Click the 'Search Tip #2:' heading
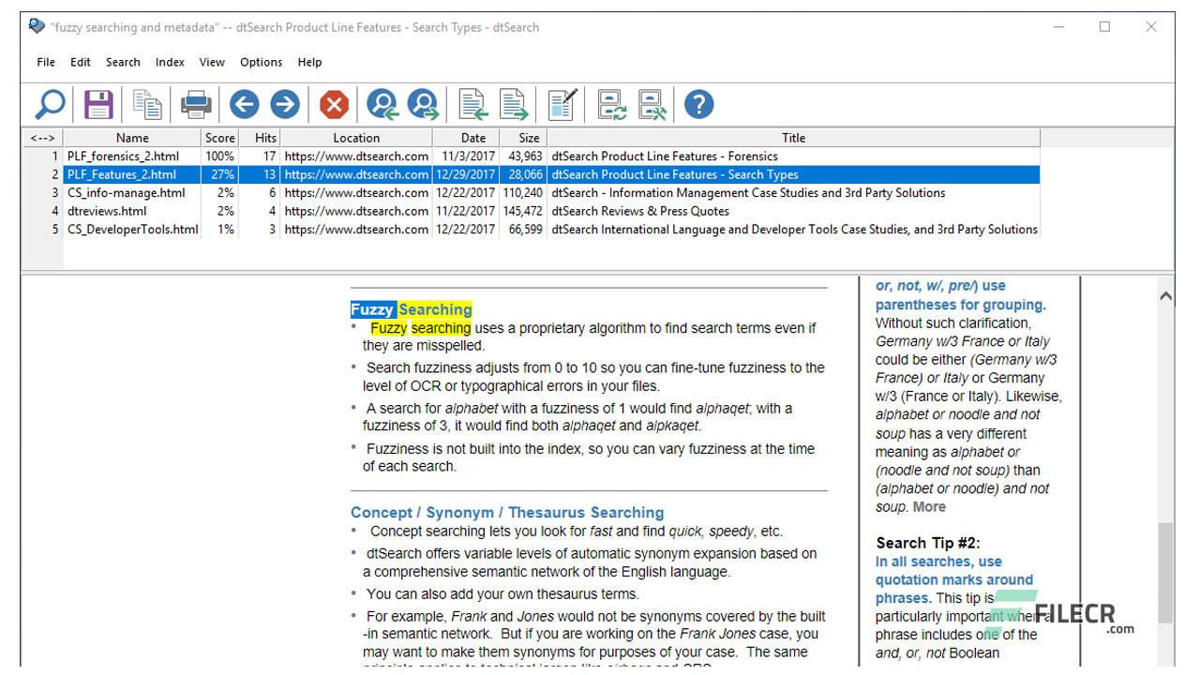Image resolution: width=1200 pixels, height=675 pixels. [928, 543]
